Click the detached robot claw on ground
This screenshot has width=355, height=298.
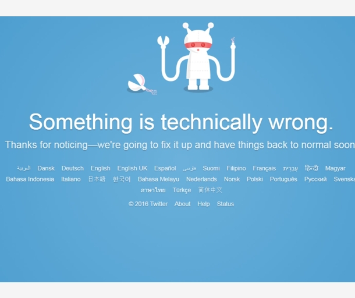pos(141,84)
